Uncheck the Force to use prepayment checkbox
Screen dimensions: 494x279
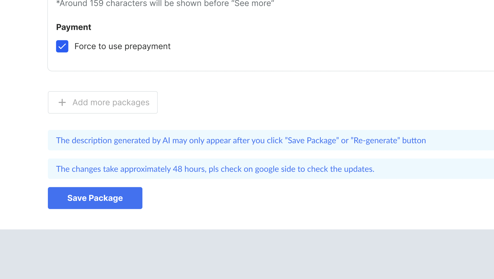[62, 46]
